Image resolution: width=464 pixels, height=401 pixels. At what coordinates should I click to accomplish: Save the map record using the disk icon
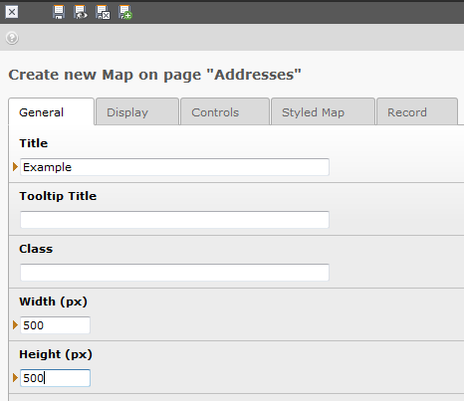(59, 12)
